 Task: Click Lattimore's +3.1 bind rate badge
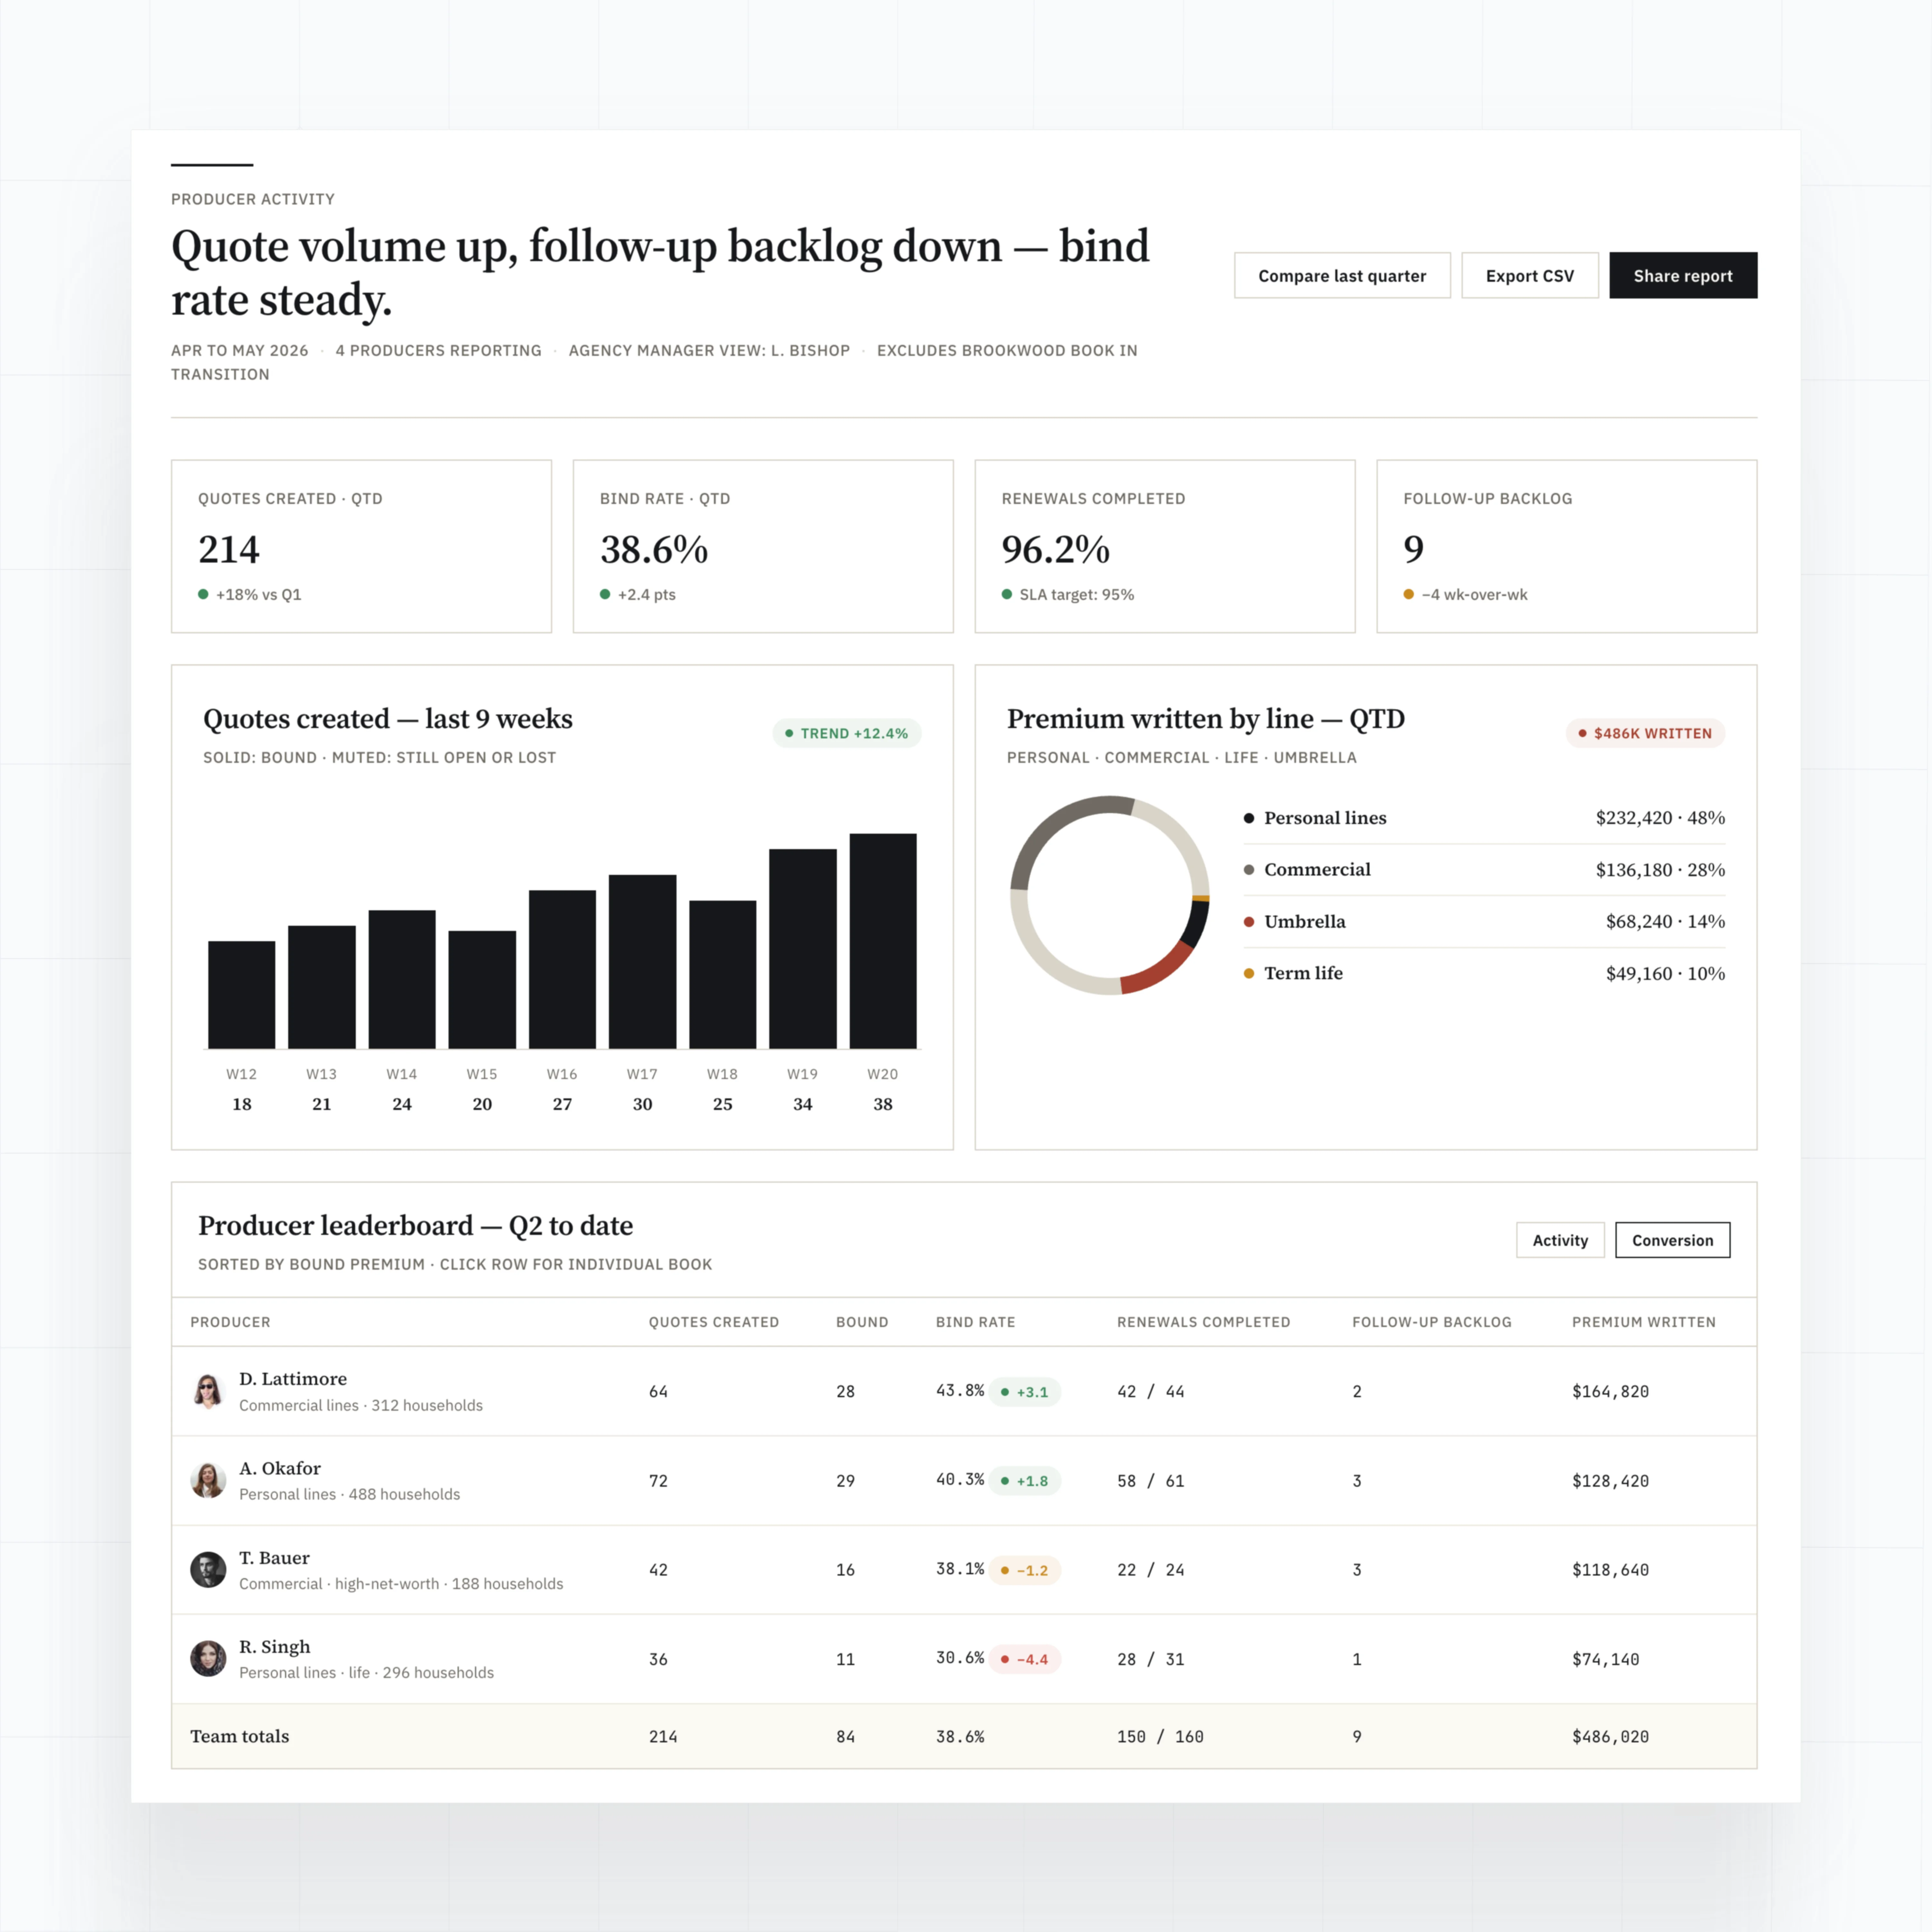tap(1025, 1392)
